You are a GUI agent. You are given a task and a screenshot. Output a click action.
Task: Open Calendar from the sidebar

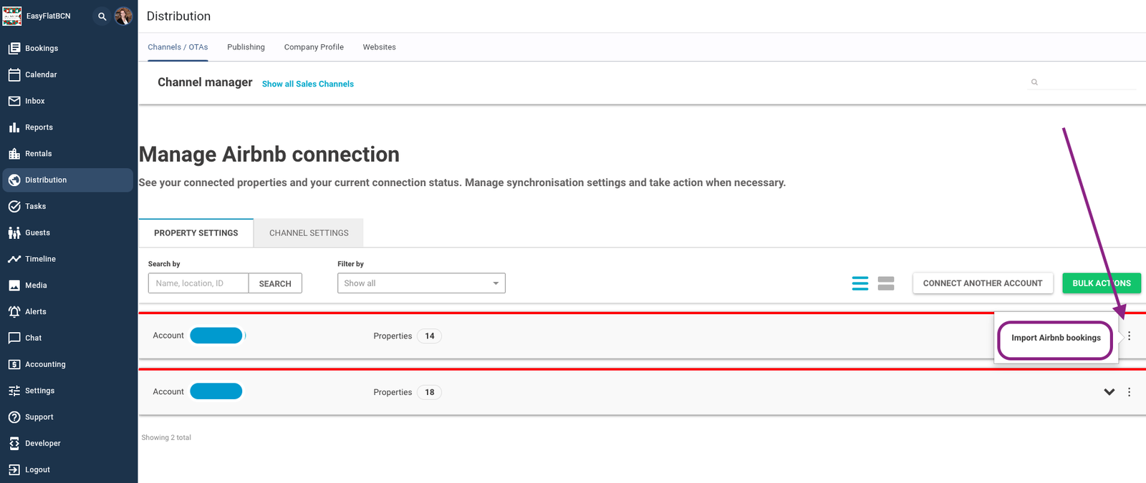coord(41,74)
